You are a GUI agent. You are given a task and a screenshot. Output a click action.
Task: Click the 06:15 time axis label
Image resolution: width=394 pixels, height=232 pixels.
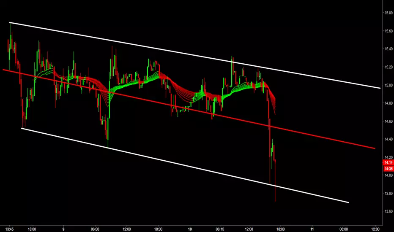click(x=220, y=229)
